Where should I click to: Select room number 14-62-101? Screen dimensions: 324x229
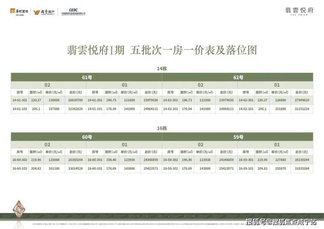246,109
